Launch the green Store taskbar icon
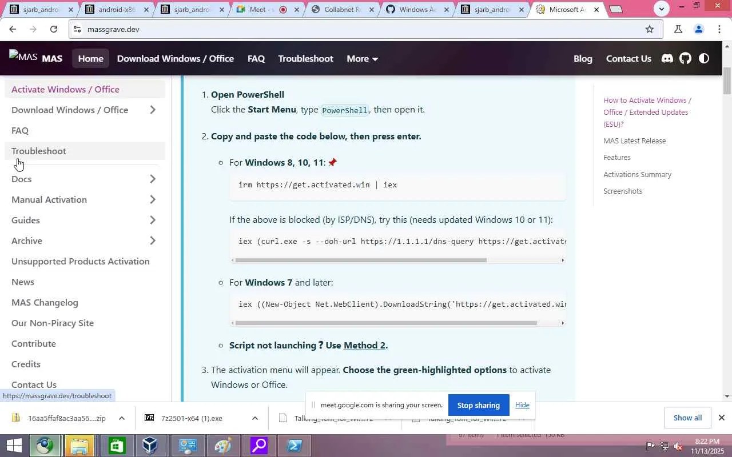Viewport: 732px width, 457px height. [117, 446]
